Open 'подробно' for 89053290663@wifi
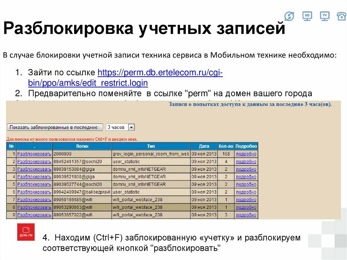This screenshot has height=260, width=347. pyautogui.click(x=246, y=207)
